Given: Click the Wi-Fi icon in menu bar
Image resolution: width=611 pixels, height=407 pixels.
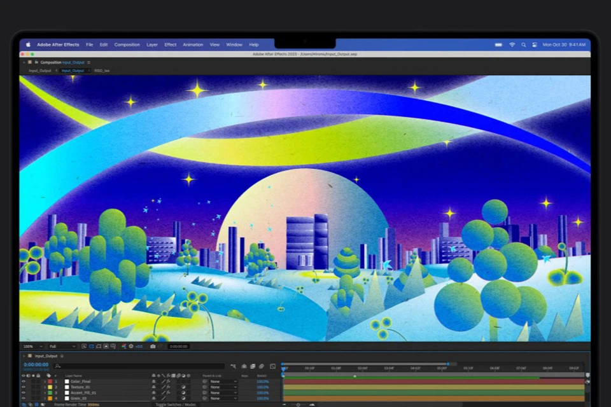Looking at the screenshot, I should coord(512,45).
